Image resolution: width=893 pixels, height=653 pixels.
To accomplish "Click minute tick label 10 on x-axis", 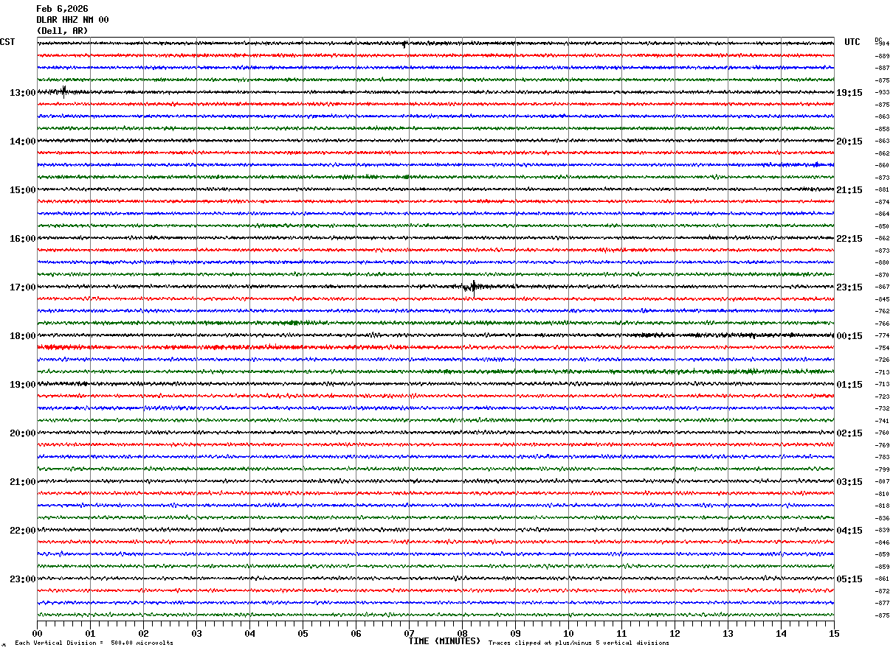I will pos(568,634).
